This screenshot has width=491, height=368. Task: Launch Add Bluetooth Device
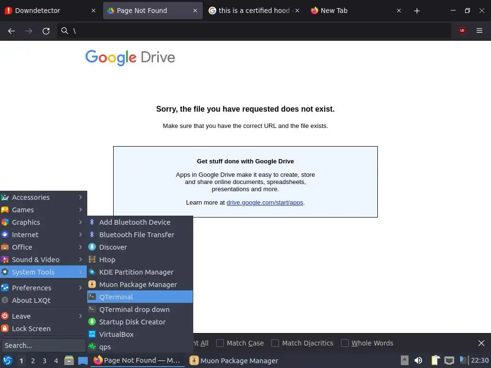click(140, 222)
